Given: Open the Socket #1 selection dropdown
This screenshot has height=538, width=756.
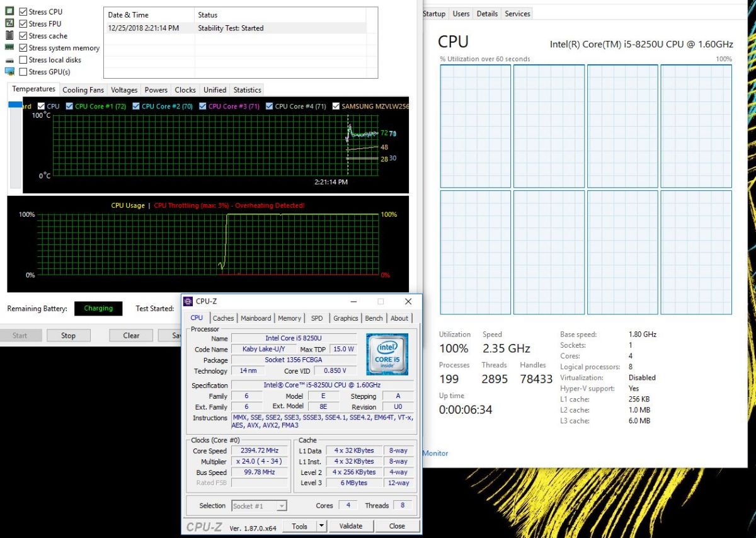Looking at the screenshot, I should [x=281, y=506].
